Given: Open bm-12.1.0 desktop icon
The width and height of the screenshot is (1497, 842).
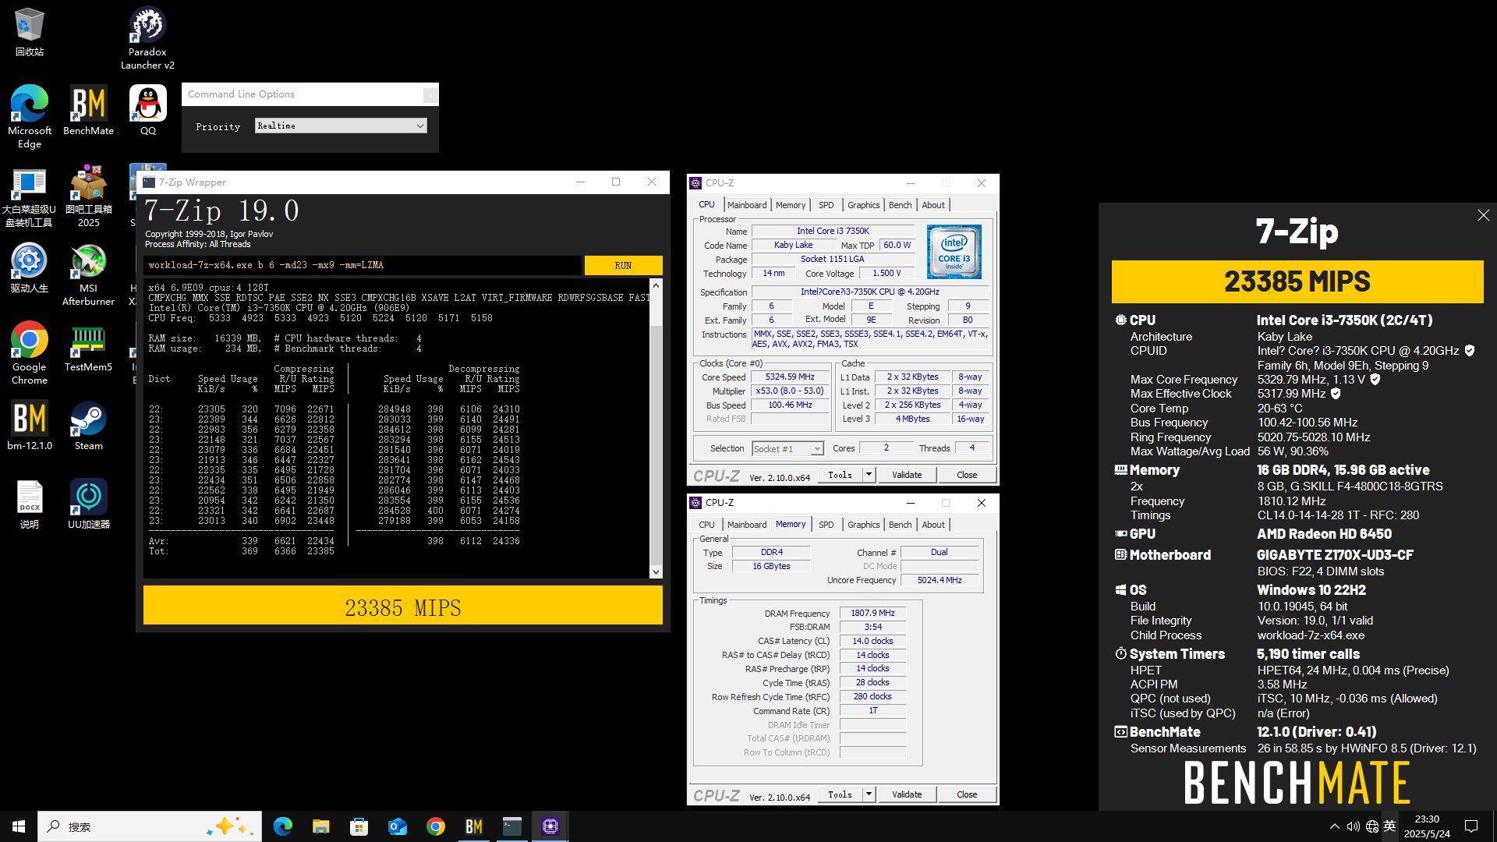Looking at the screenshot, I should point(30,425).
